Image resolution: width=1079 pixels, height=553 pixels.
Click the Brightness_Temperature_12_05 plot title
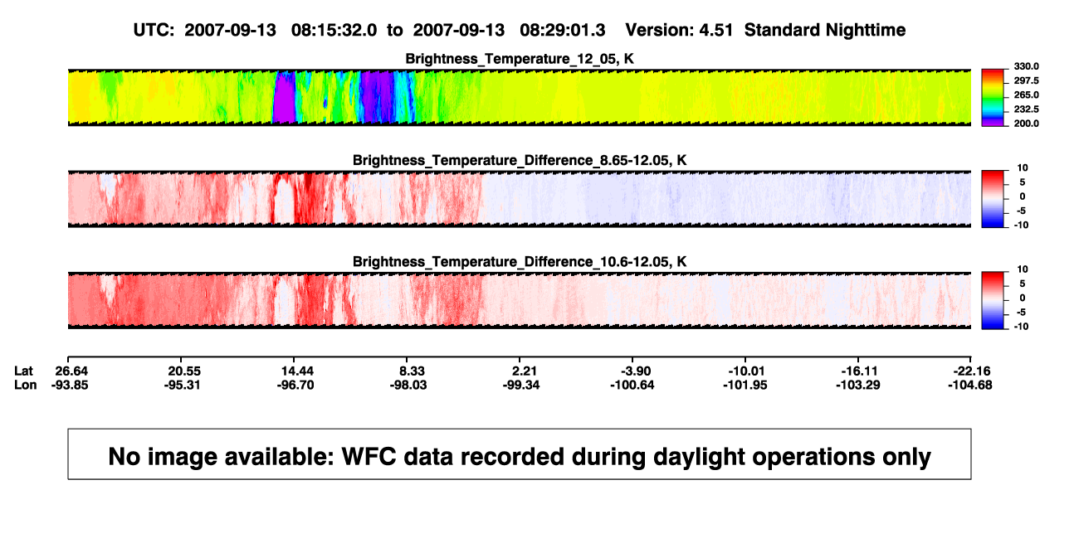click(x=519, y=59)
